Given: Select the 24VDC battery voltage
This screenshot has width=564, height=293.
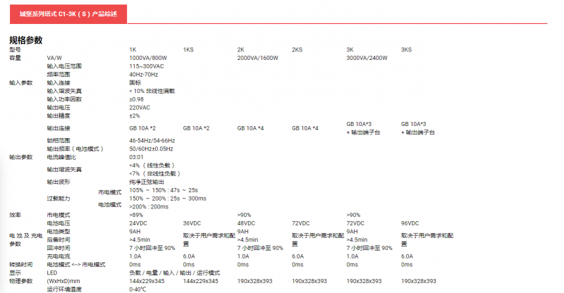Looking at the screenshot, I should pos(138,223).
